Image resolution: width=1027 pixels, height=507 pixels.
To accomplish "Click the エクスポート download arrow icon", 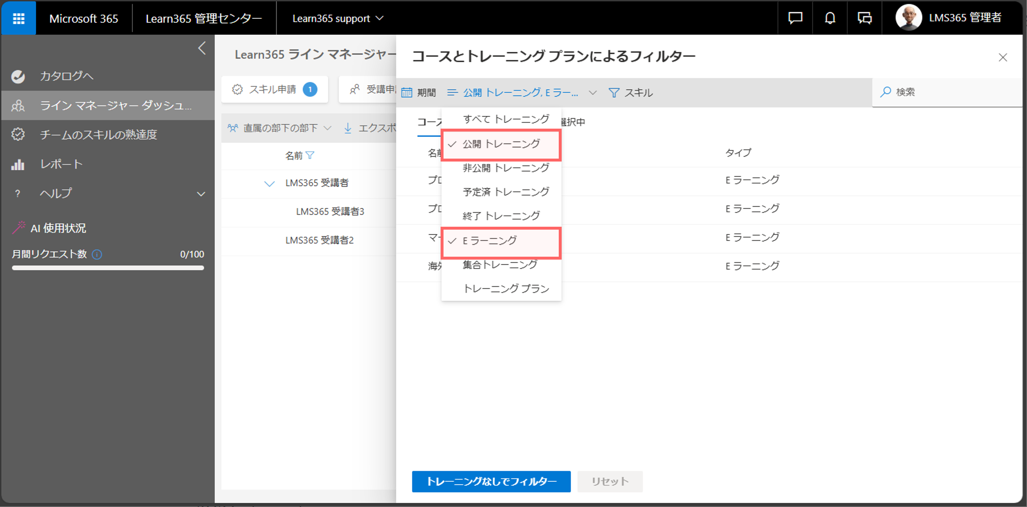I will (x=348, y=128).
